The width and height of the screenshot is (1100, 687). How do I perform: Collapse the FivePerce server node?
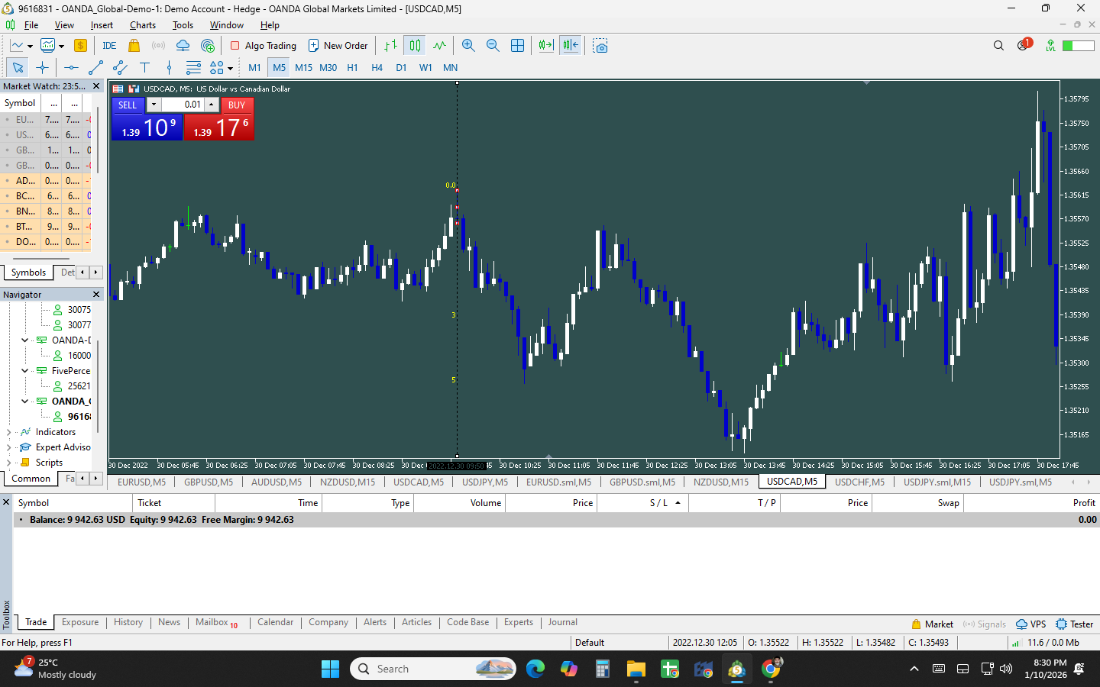point(24,371)
